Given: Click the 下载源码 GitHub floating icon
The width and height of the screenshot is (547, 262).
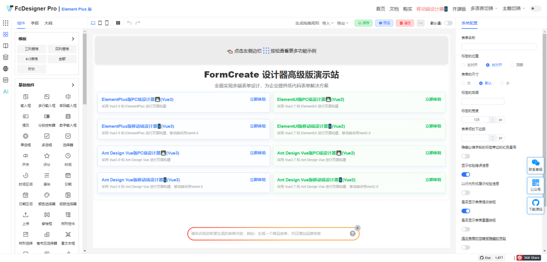Looking at the screenshot, I should (x=535, y=205).
